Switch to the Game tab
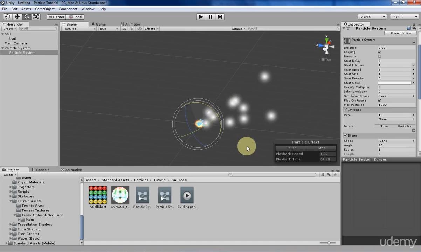Screen dimensions: 421x252 tap(99, 24)
